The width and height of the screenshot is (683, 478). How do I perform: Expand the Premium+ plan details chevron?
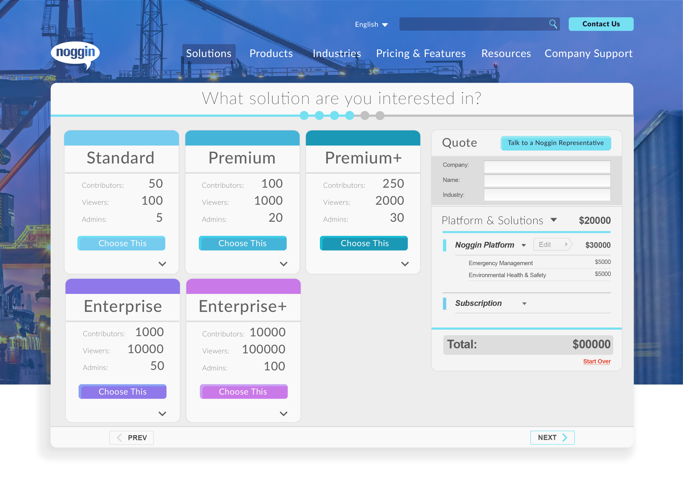click(x=405, y=264)
